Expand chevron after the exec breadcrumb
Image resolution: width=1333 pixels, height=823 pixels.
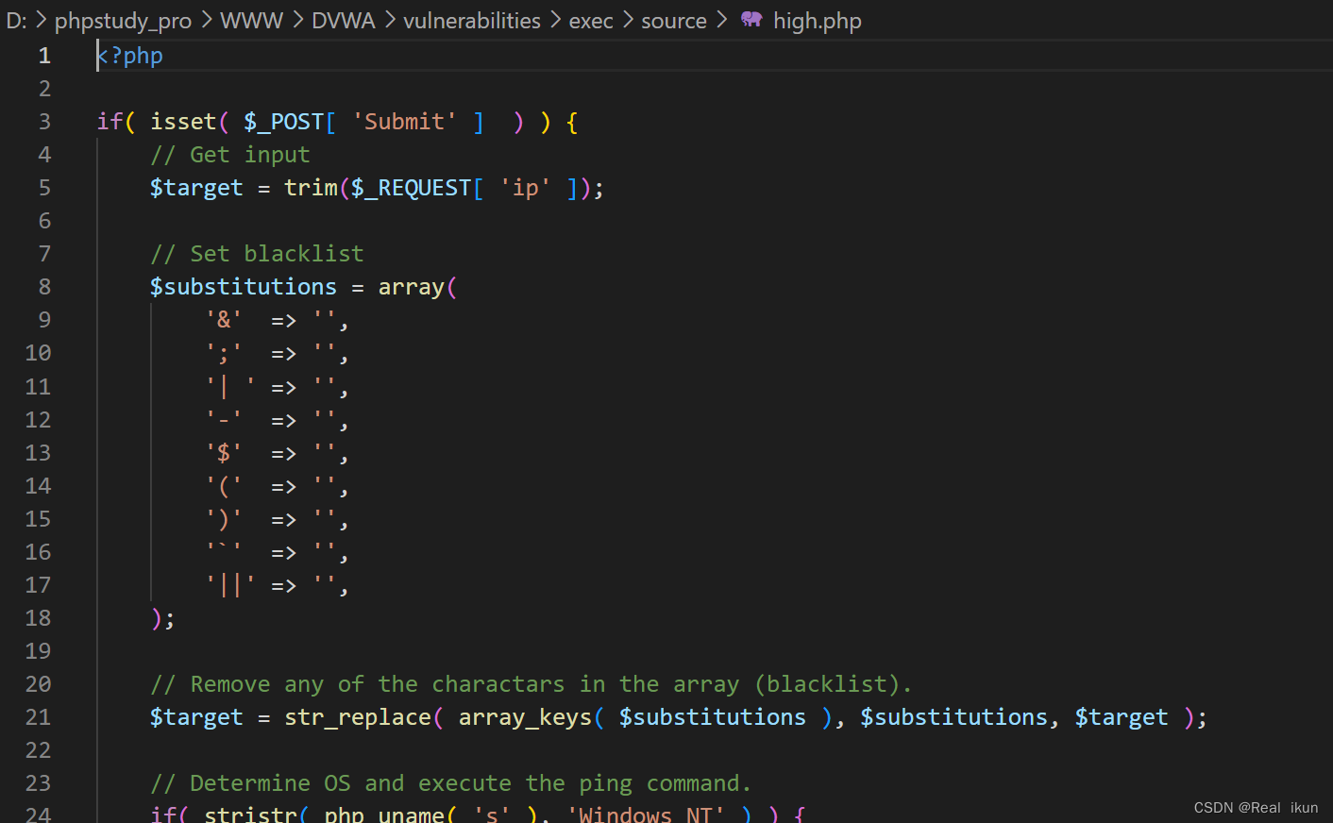pos(628,20)
